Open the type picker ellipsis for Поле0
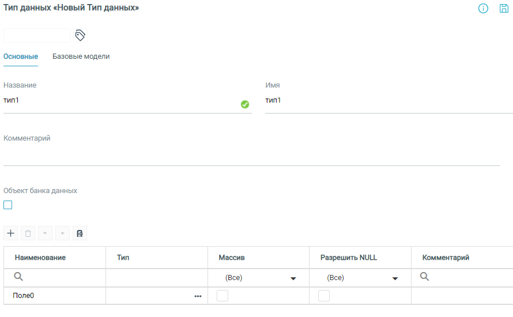Screen dimensions: 513x317 coord(198,296)
